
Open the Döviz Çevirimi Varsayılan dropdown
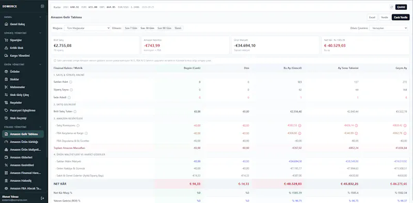coord(389,28)
